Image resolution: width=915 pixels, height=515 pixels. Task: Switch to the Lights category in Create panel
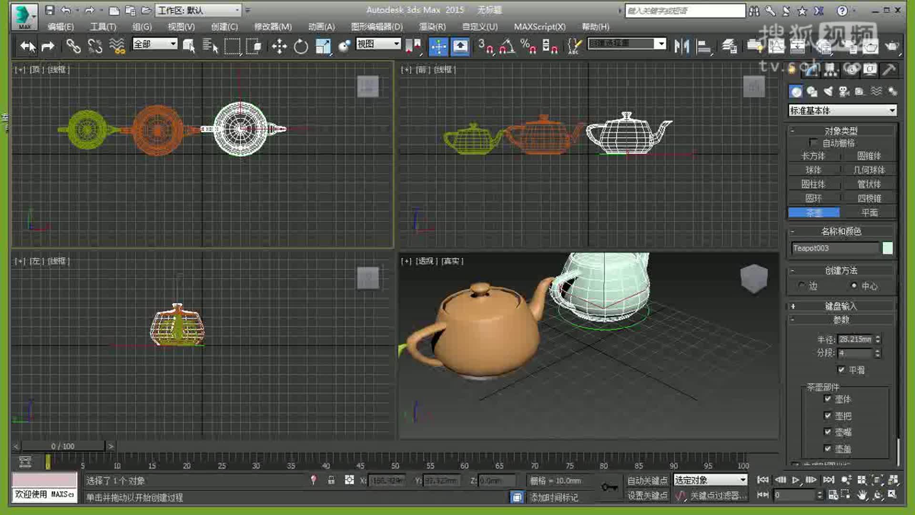[x=828, y=91]
